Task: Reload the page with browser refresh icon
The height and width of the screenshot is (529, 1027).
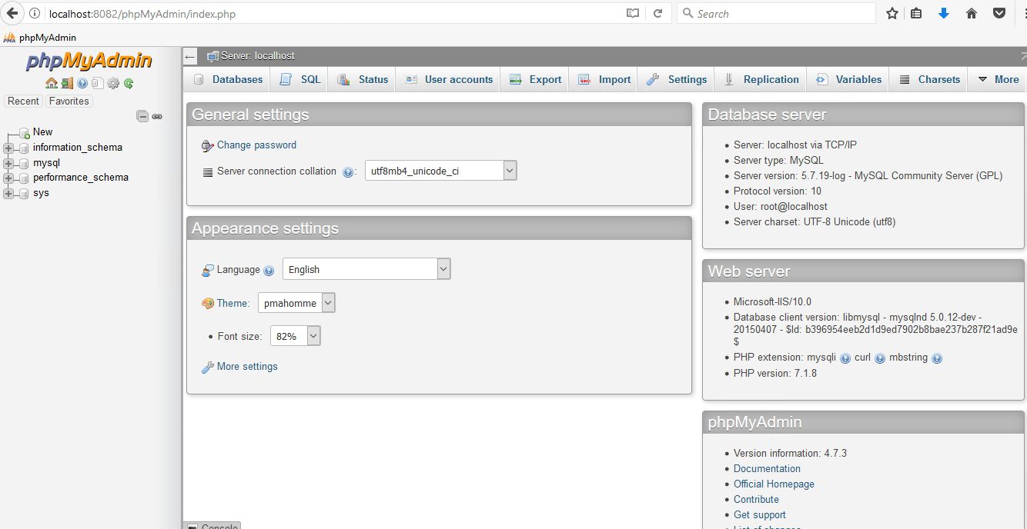Action: tap(658, 13)
